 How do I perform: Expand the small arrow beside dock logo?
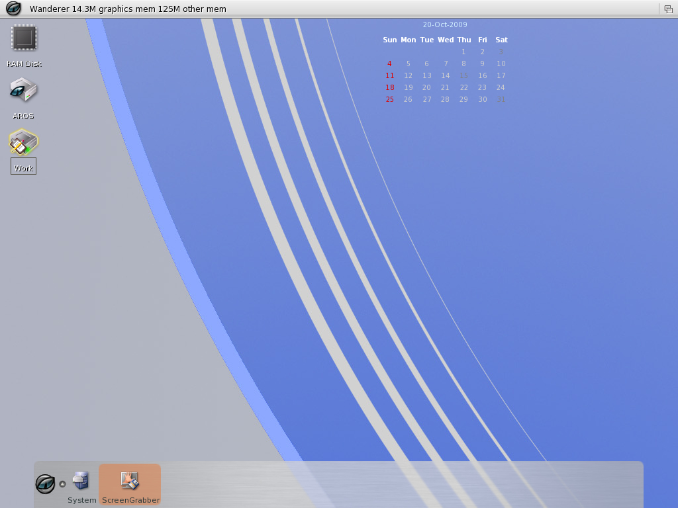[x=62, y=484]
